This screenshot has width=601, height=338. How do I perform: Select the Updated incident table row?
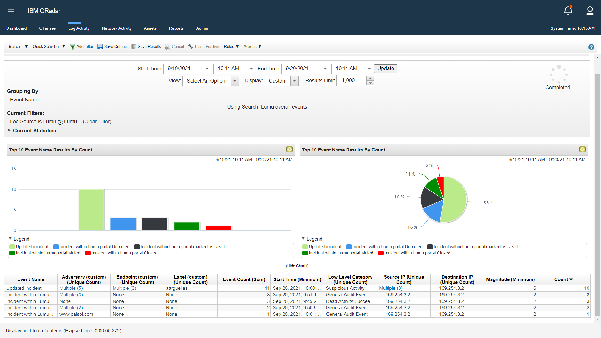[x=297, y=288]
